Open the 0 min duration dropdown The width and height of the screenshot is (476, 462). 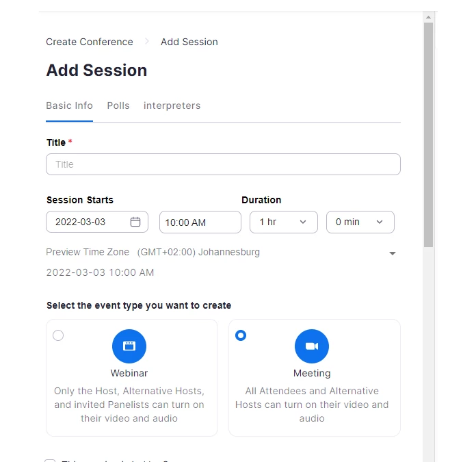pyautogui.click(x=360, y=222)
